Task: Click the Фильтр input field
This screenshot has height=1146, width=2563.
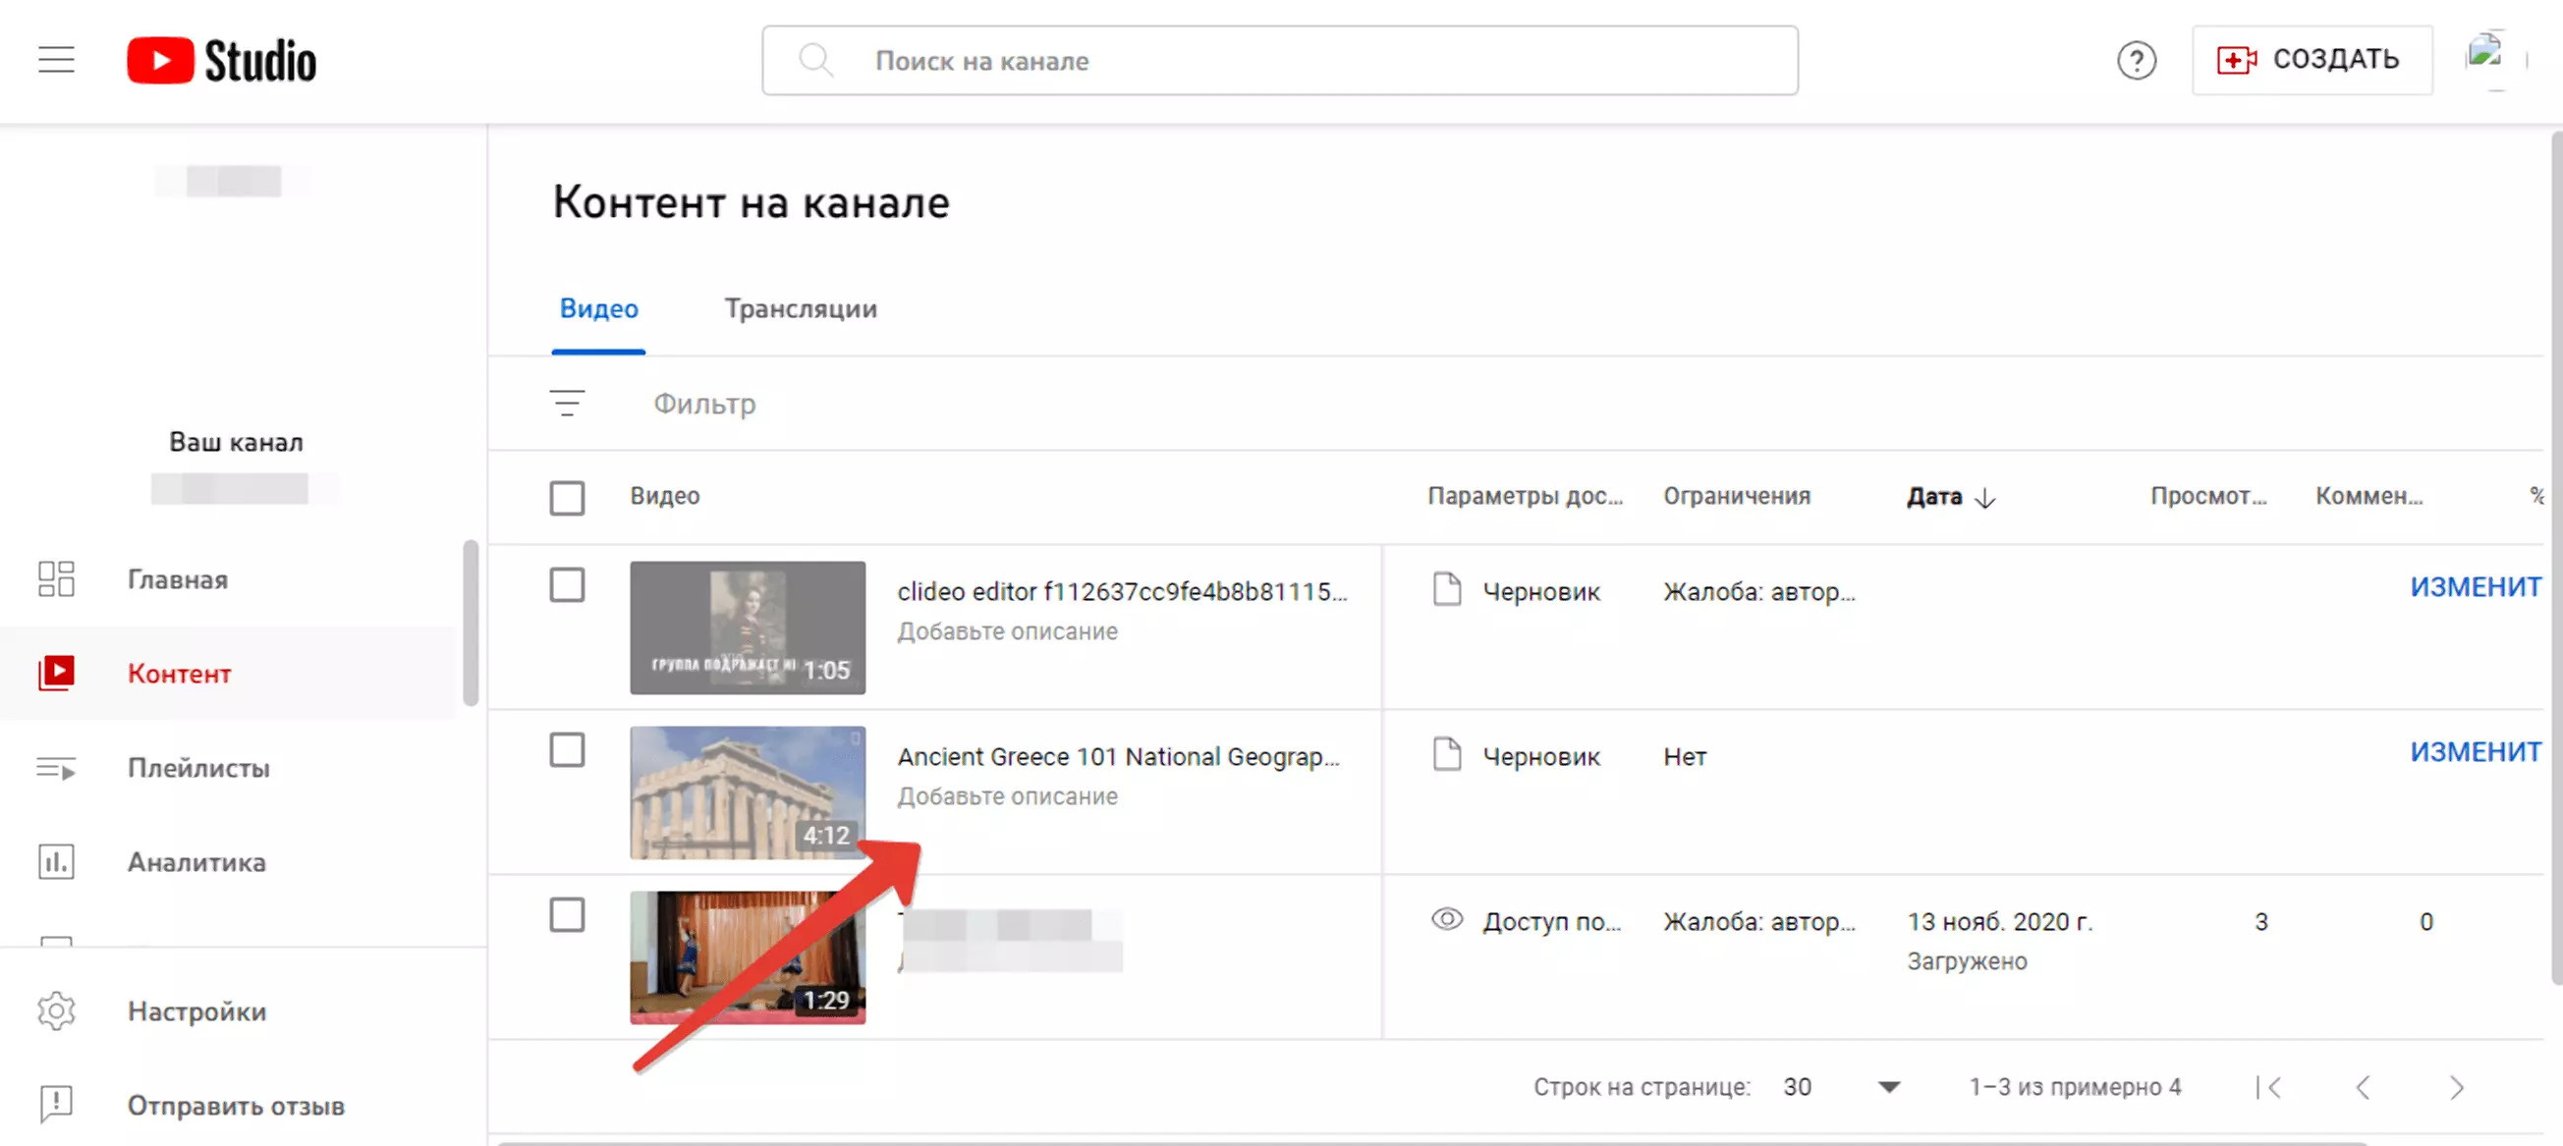Action: [x=704, y=403]
